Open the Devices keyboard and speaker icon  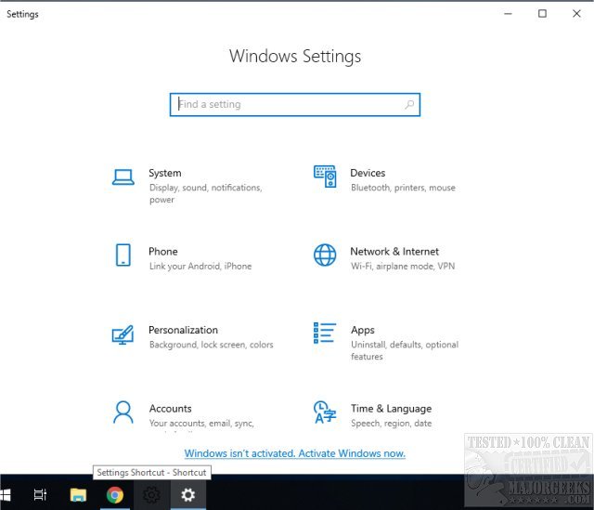(x=324, y=177)
